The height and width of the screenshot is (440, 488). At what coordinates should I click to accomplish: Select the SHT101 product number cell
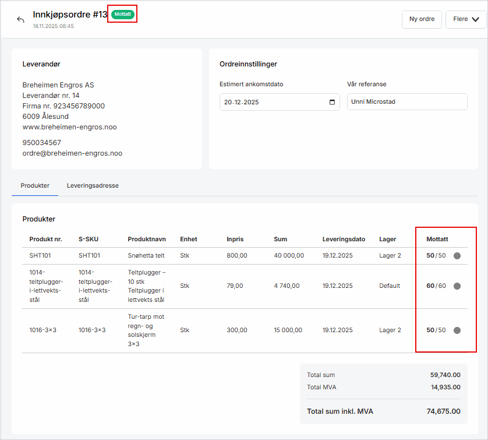point(40,255)
